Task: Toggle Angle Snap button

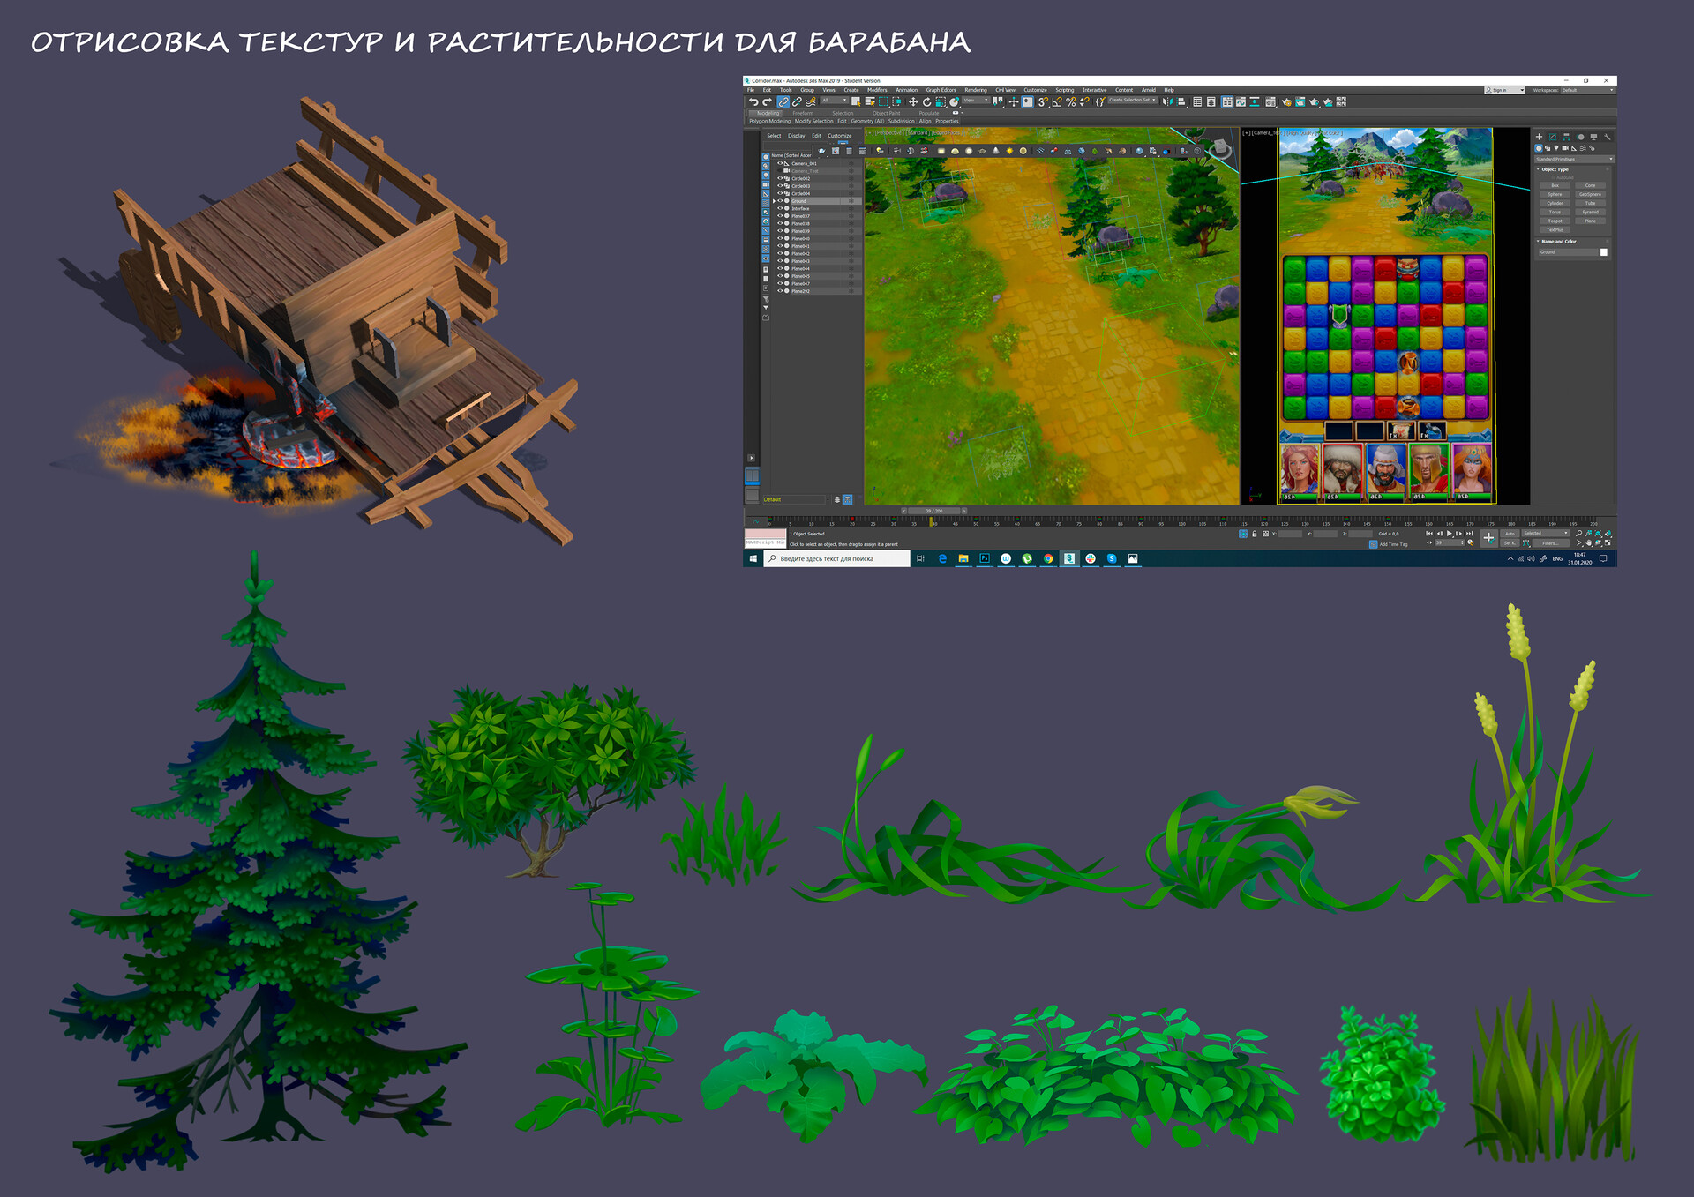Action: click(x=1057, y=101)
